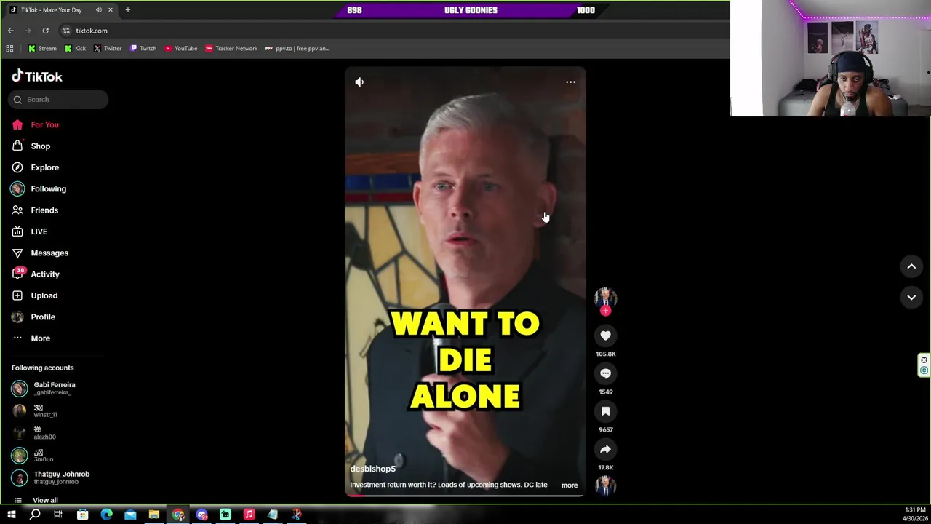This screenshot has height=524, width=931.
Task: Open the Mail app from the taskbar
Action: click(130, 515)
